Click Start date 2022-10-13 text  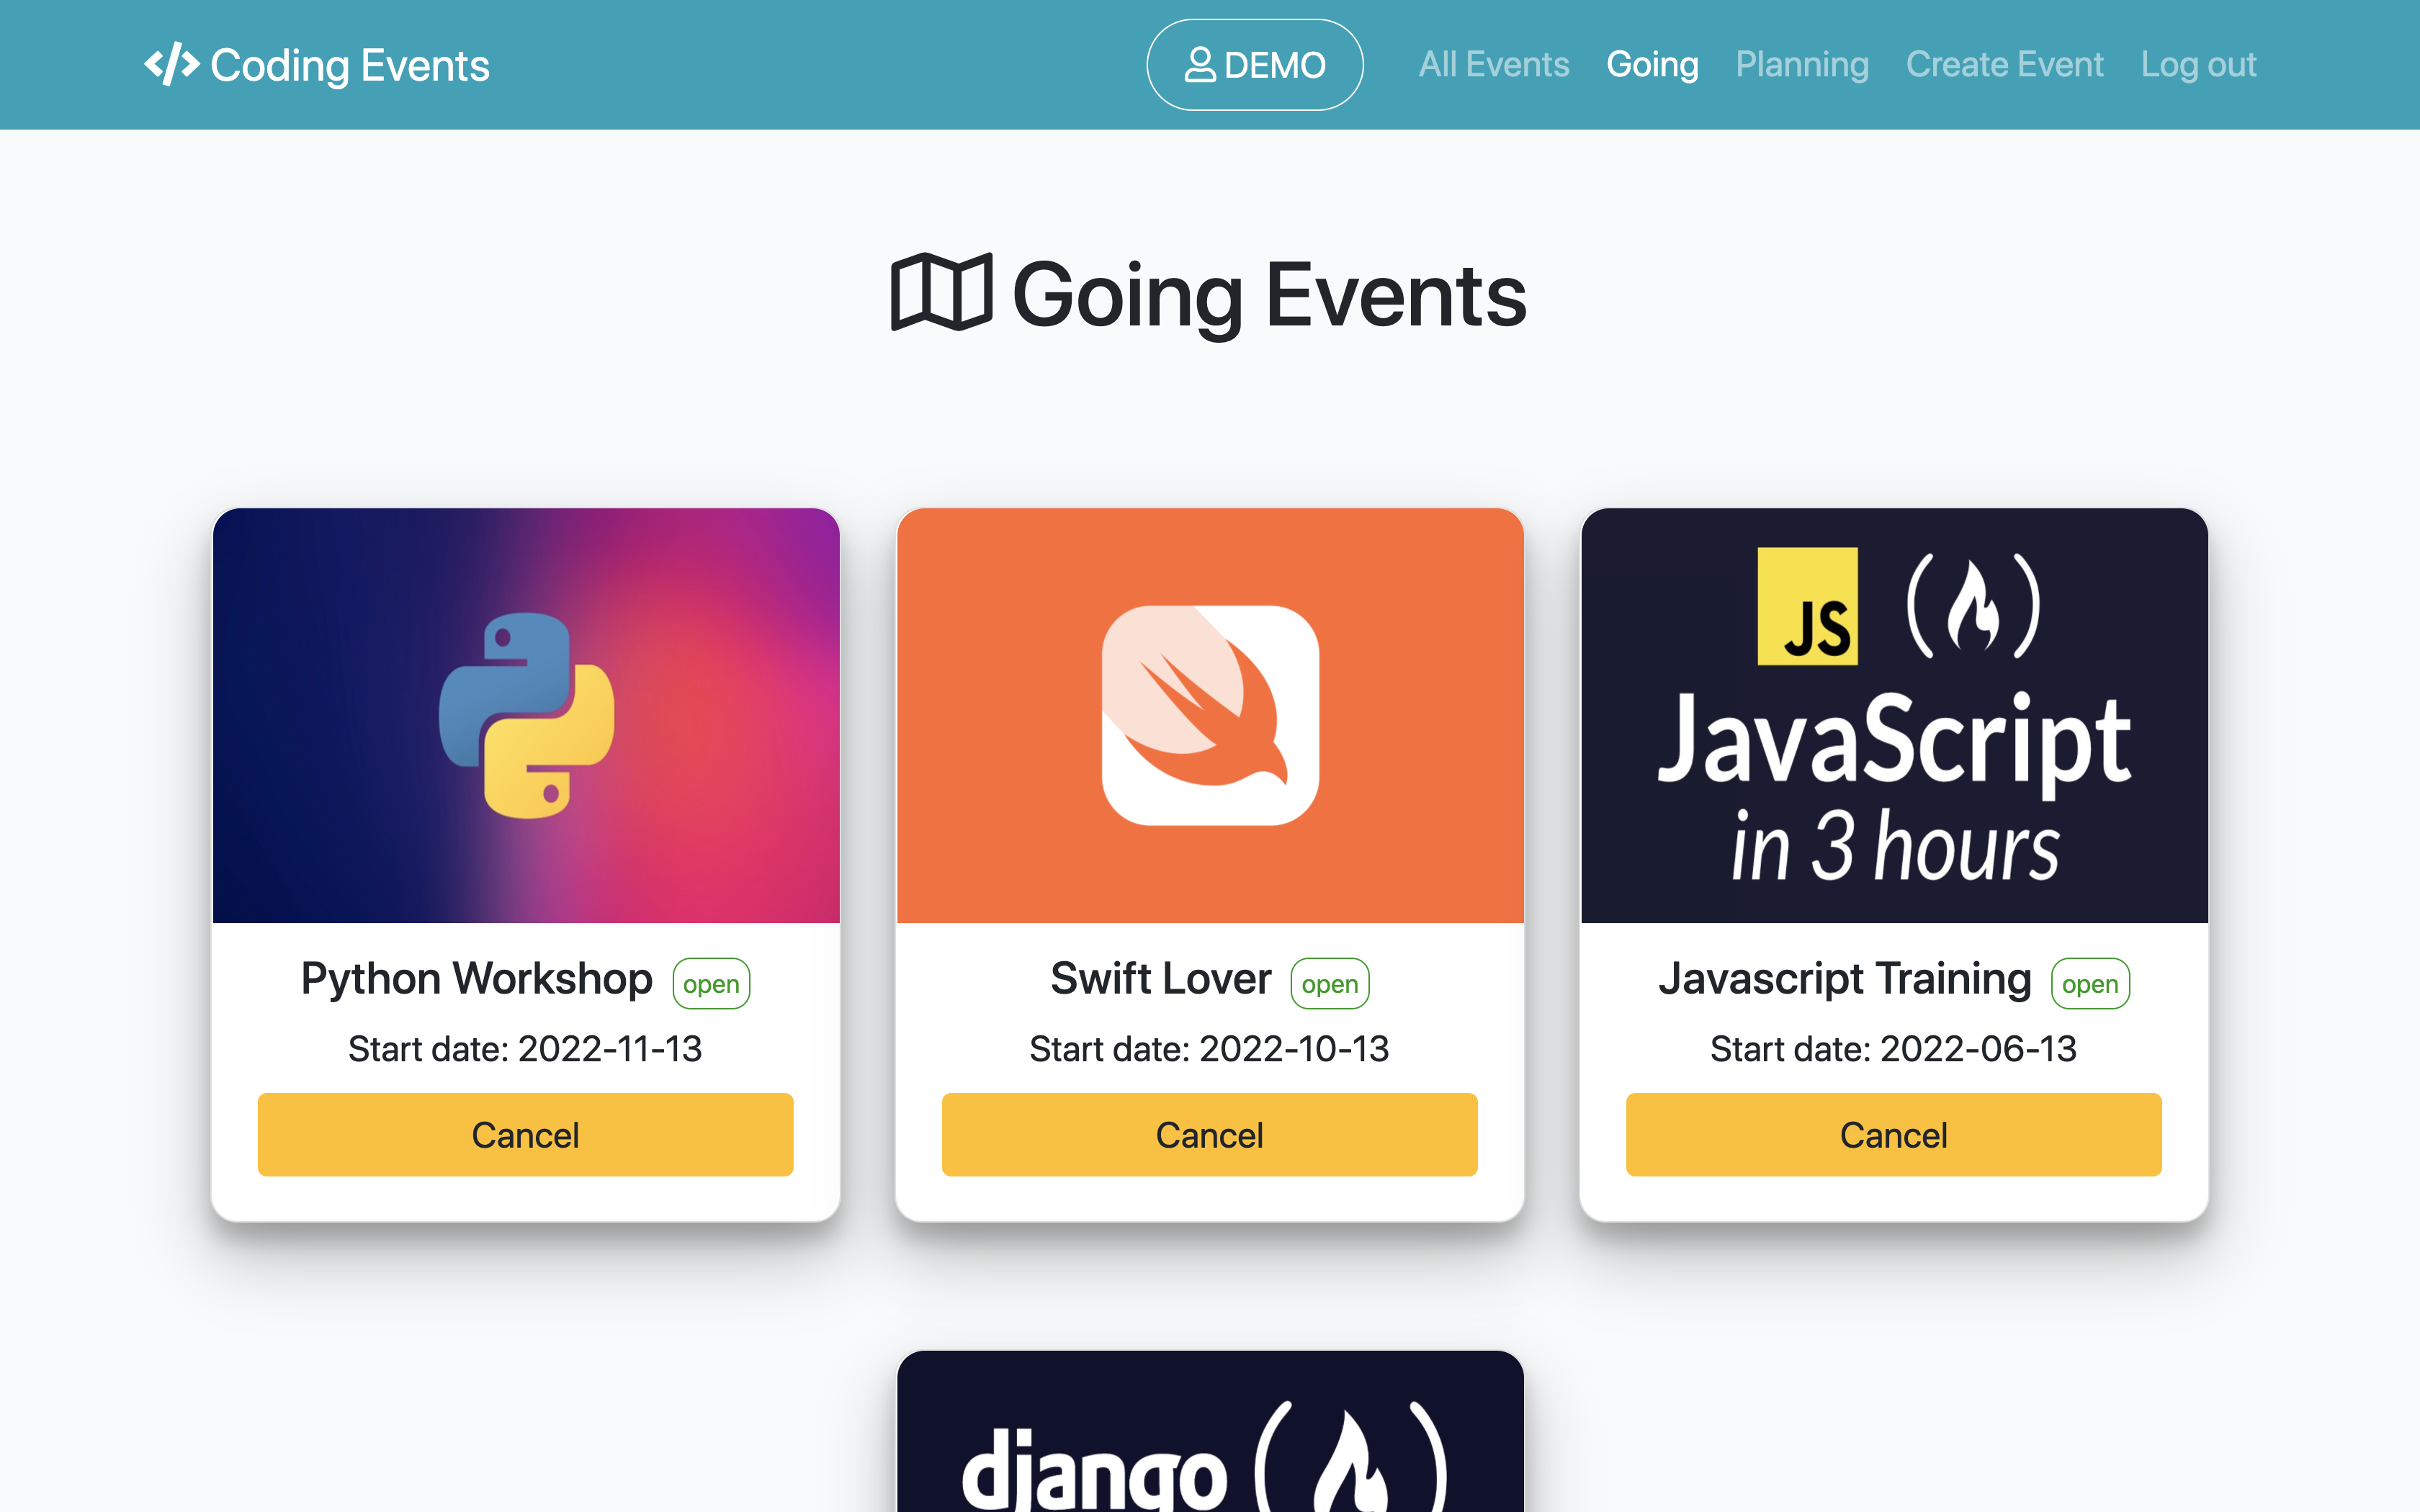point(1210,1049)
